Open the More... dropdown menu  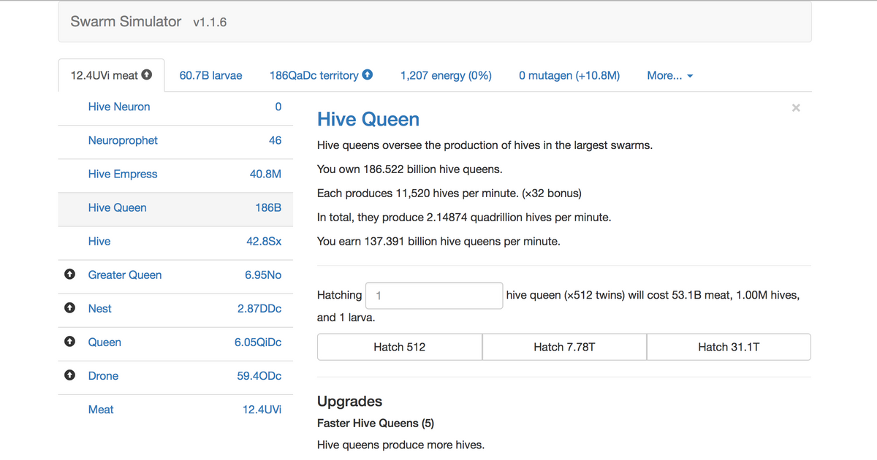[669, 75]
